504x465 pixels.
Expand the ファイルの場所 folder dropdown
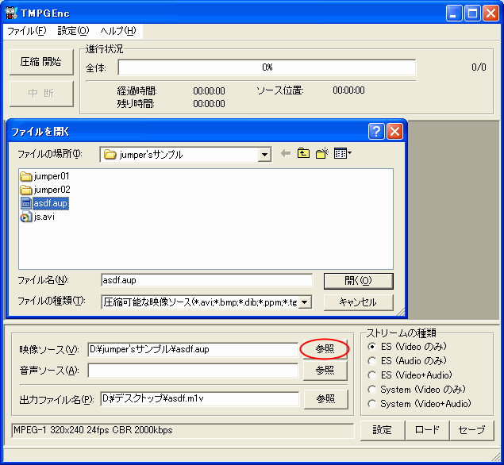click(x=265, y=155)
